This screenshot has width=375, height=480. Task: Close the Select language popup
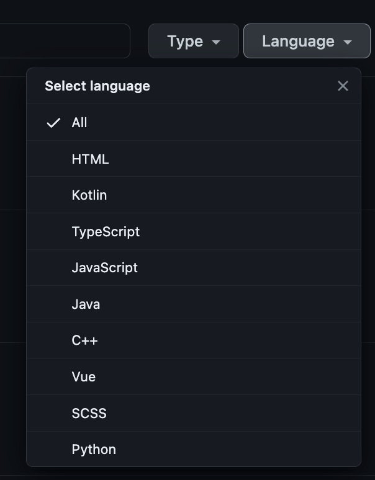pos(343,86)
